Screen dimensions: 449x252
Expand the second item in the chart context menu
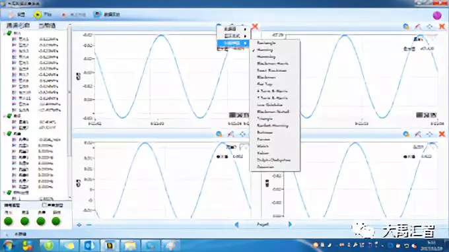pos(232,36)
